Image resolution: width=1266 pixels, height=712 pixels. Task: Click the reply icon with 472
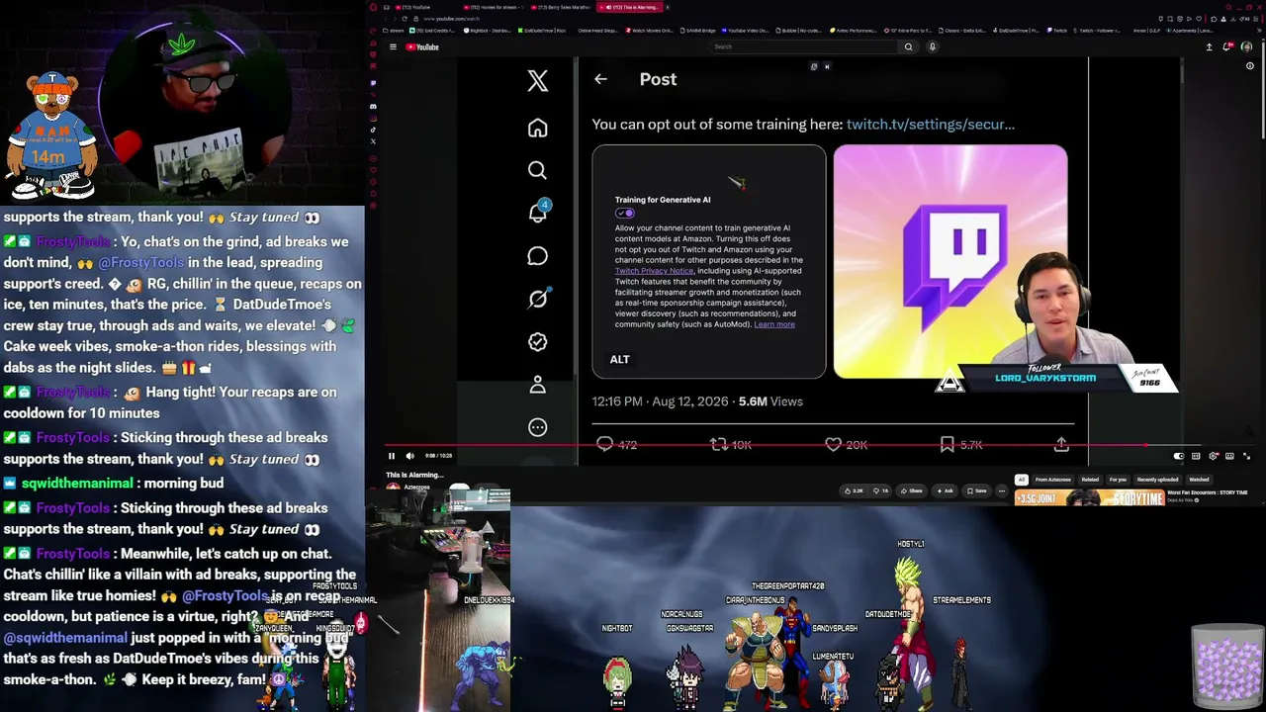(x=604, y=445)
